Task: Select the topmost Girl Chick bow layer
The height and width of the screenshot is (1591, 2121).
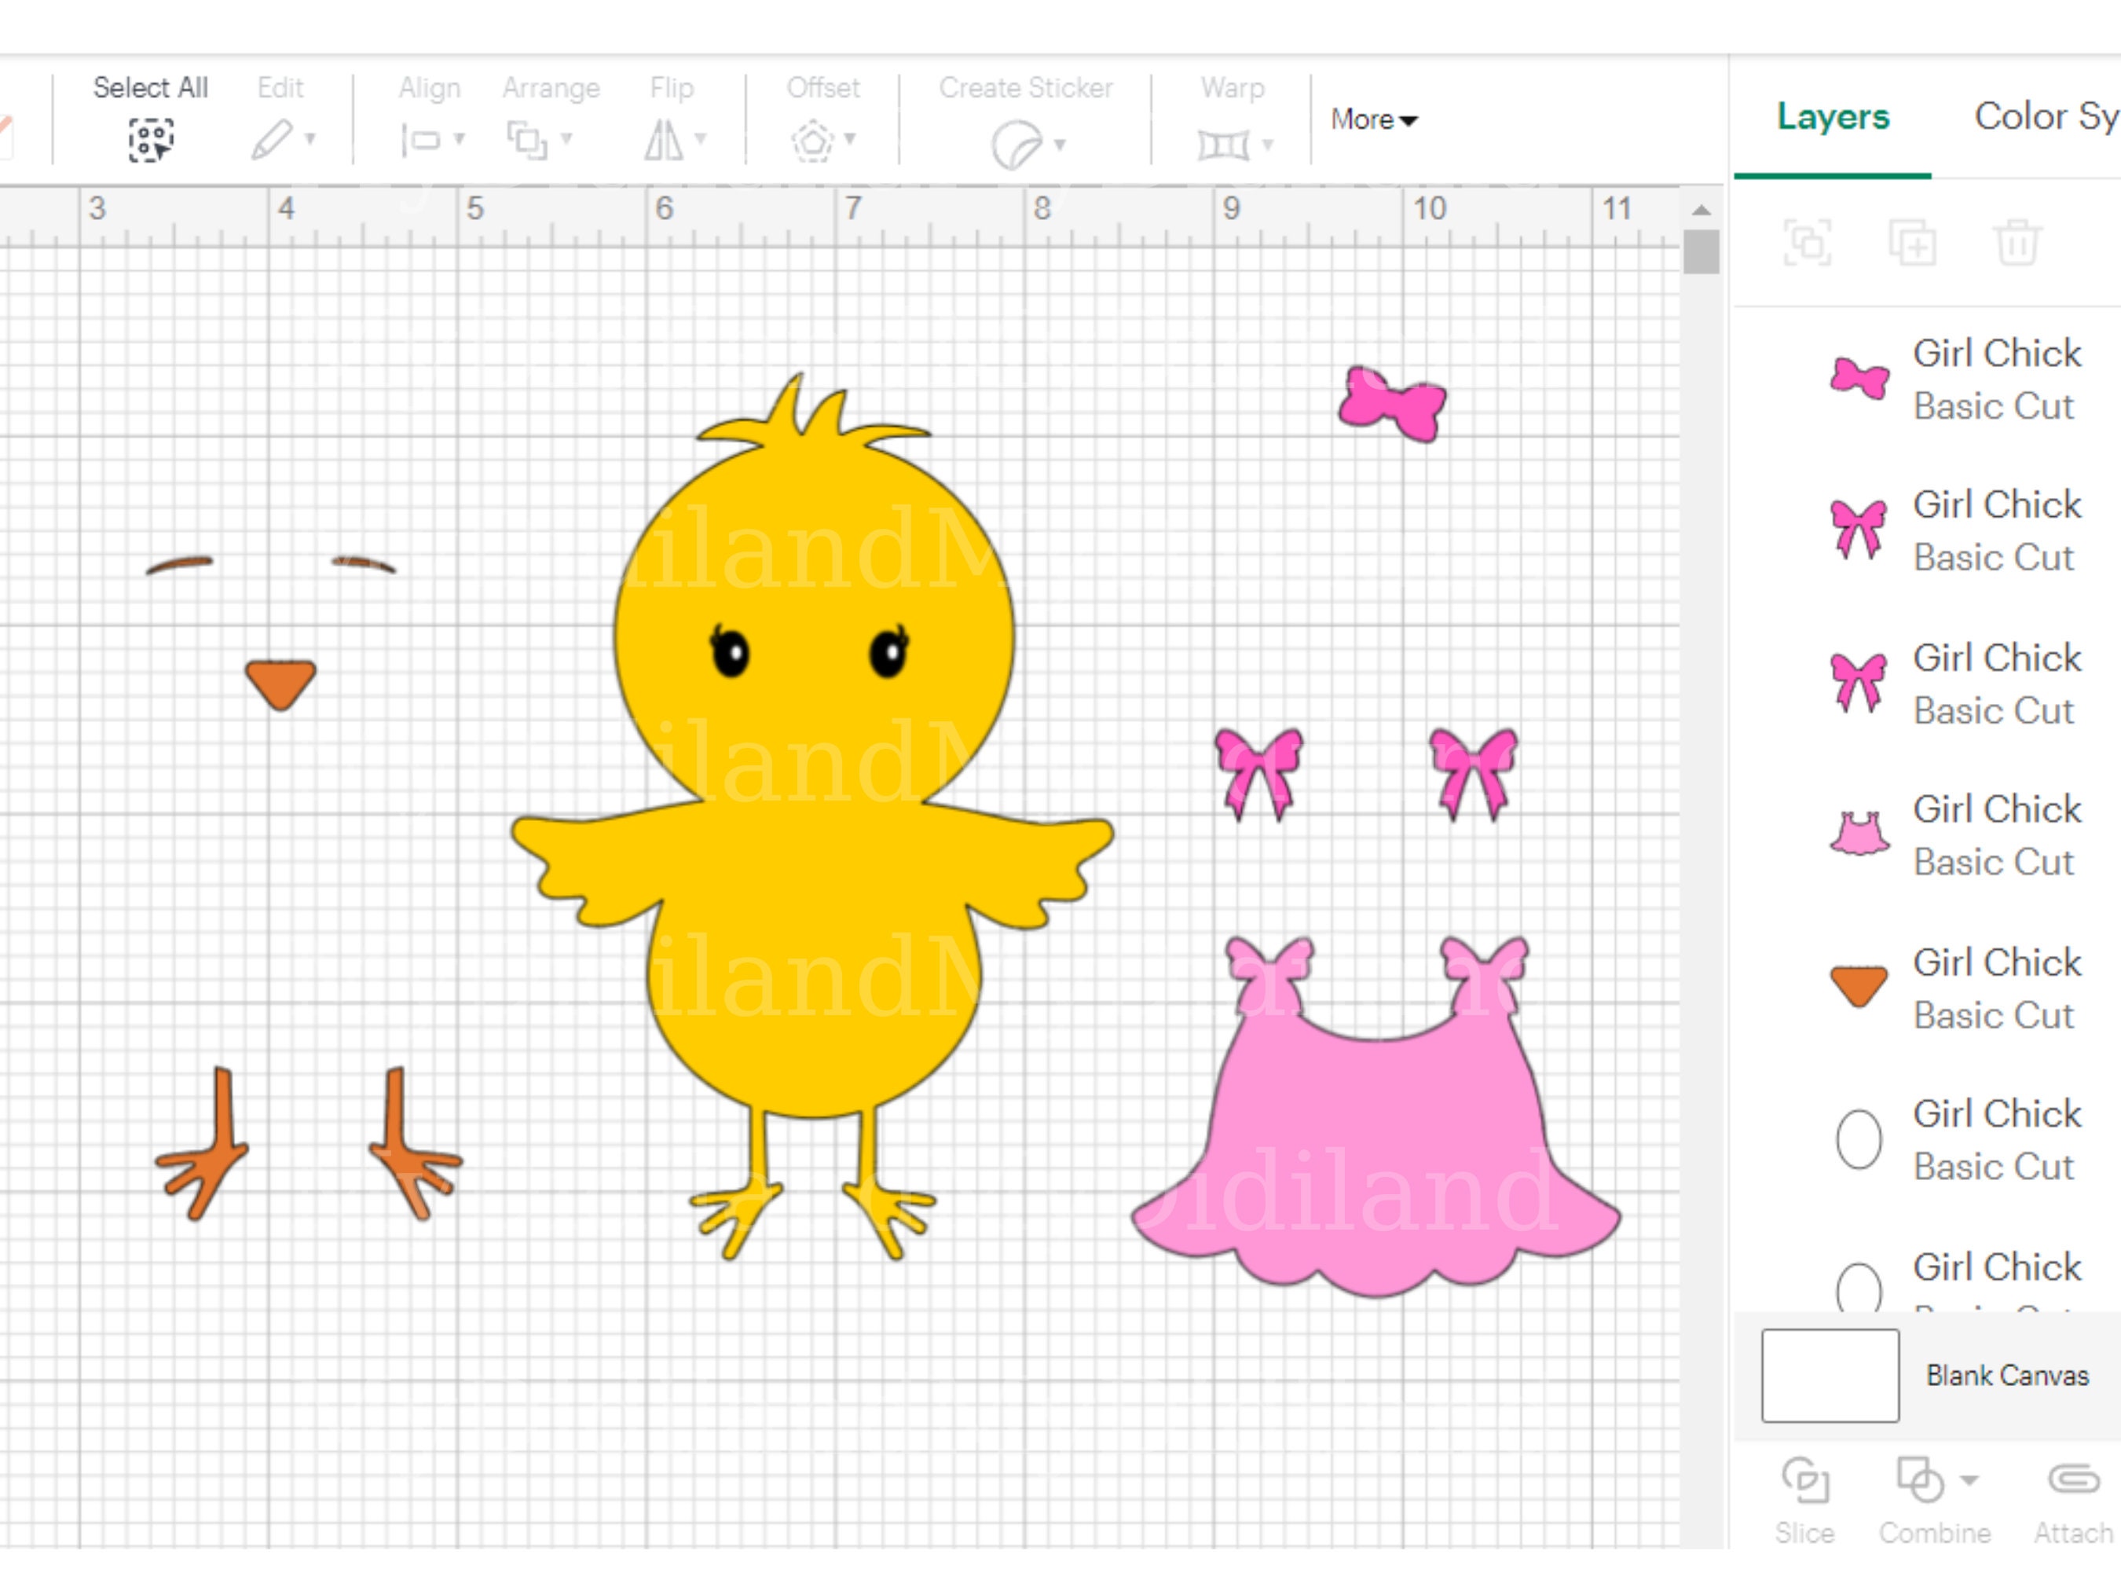Action: pyautogui.click(x=1859, y=377)
